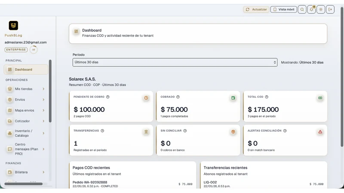Click the box icon on Sin conciliar card
Viewport: 344px width, 193px height.
click(x=233, y=132)
